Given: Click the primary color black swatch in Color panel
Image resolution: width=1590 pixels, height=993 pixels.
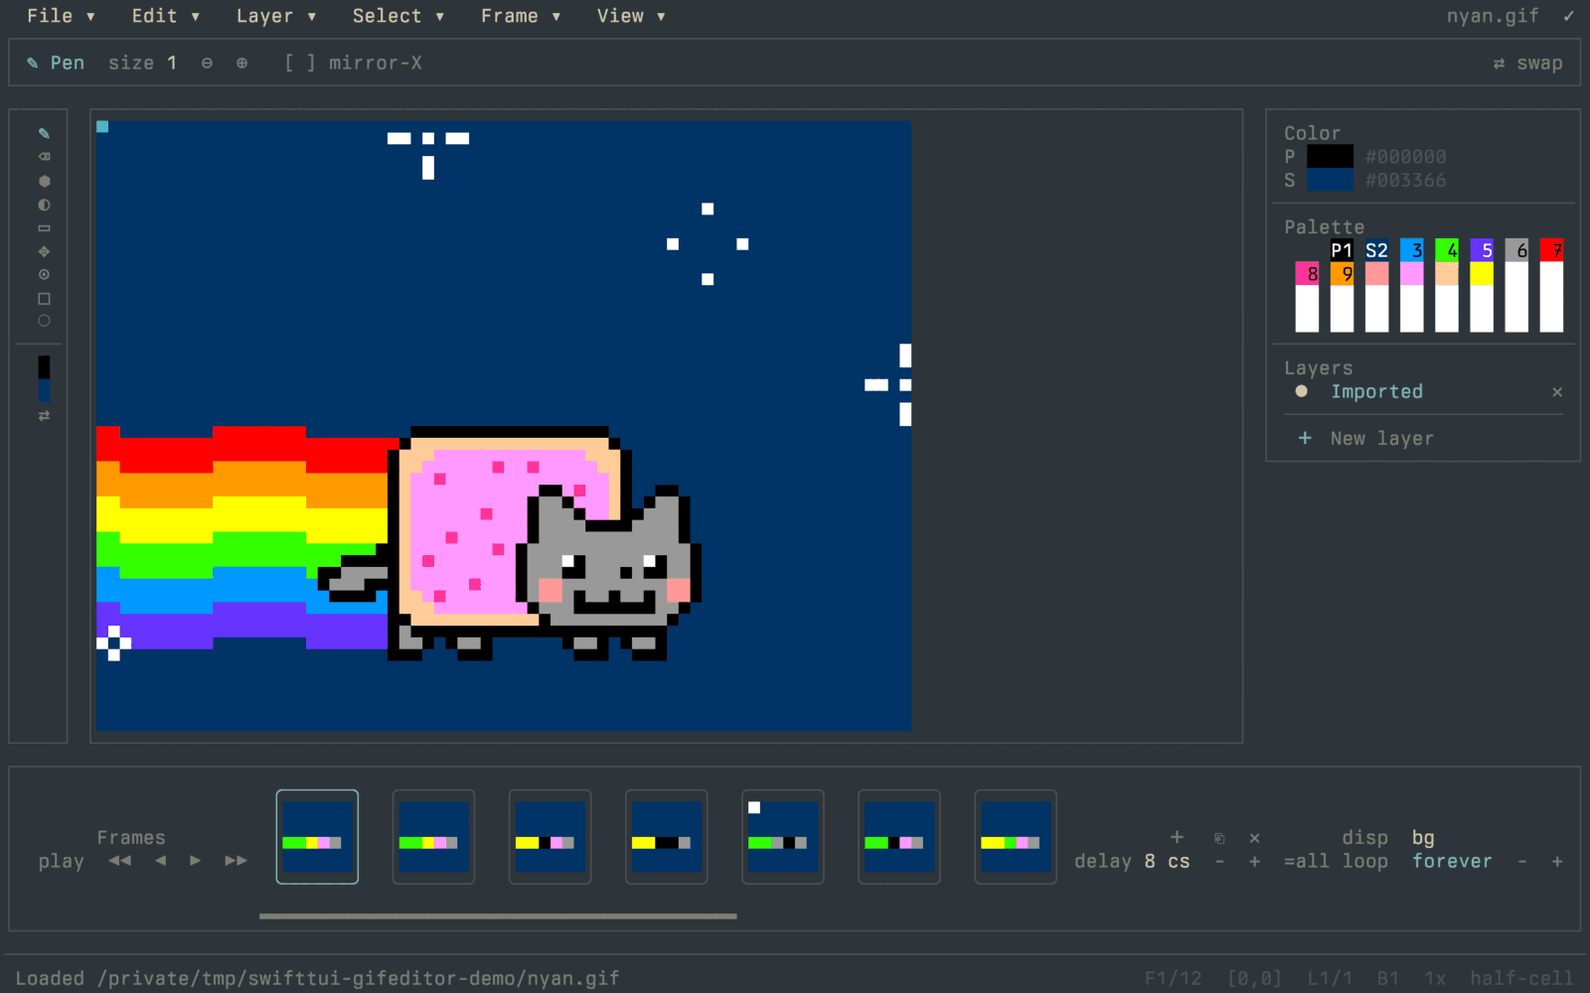Looking at the screenshot, I should (1330, 156).
